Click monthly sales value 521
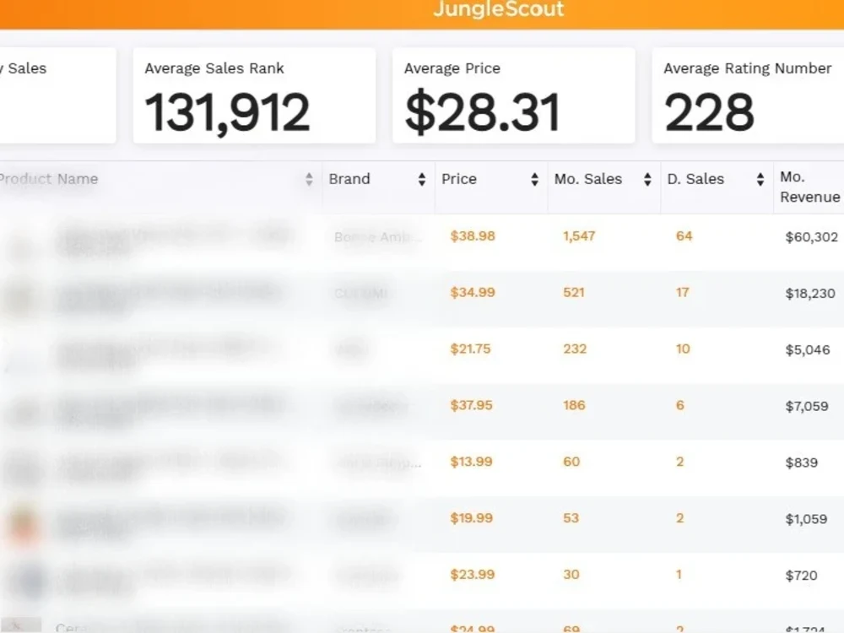The height and width of the screenshot is (633, 844). [x=574, y=293]
